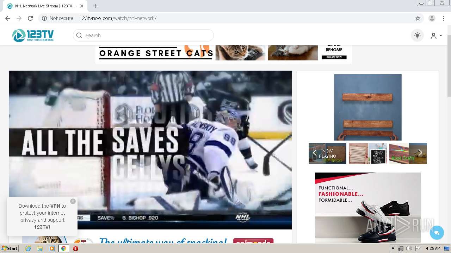
Task: Show next video in sidebar carousel
Action: tap(420, 153)
